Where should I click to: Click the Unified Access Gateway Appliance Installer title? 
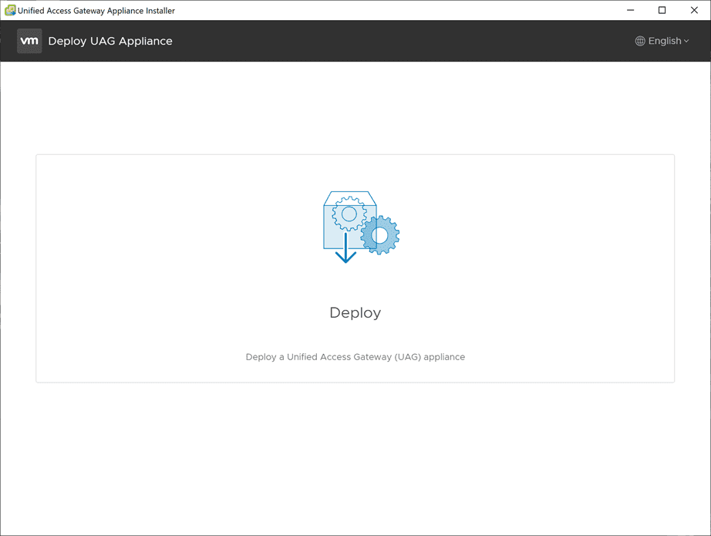[96, 11]
